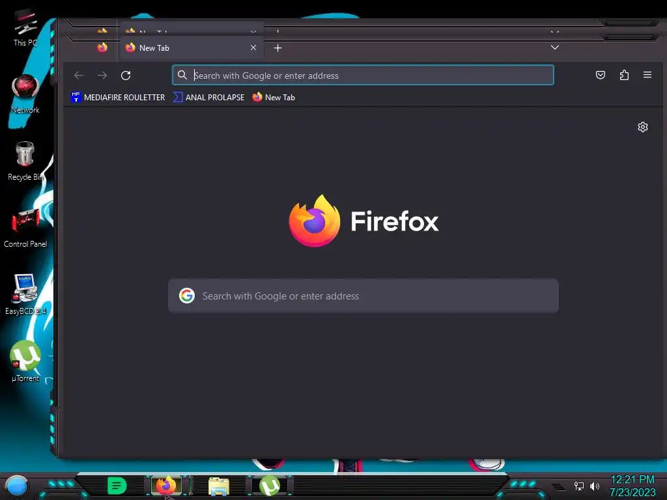Open Save to Pocket icon

click(600, 76)
